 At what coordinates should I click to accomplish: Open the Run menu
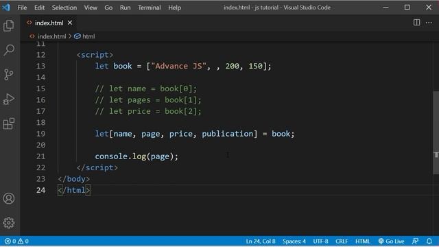[x=125, y=8]
